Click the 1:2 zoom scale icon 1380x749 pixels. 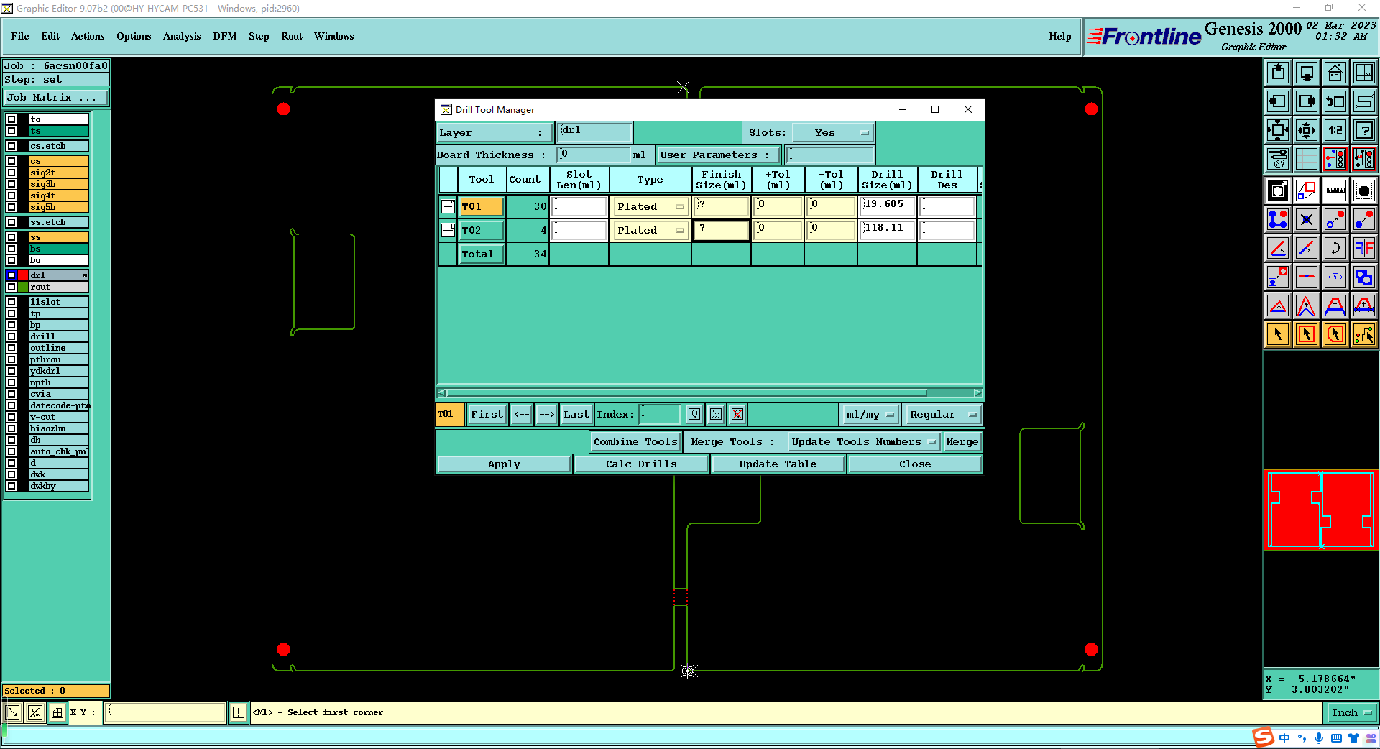(x=1335, y=130)
